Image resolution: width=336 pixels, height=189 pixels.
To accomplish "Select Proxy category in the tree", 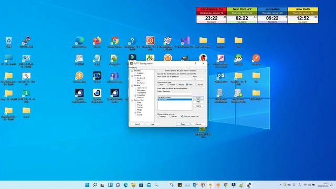I will coord(140,105).
